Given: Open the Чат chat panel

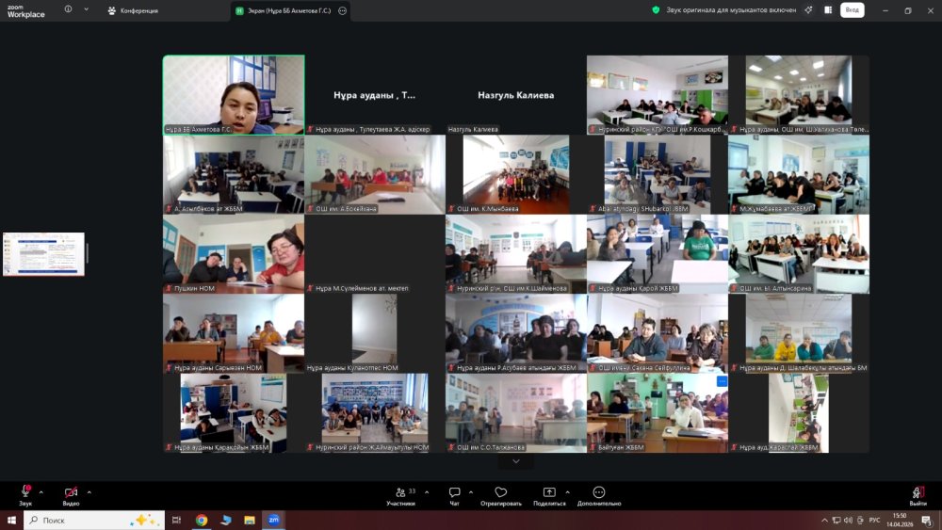Looking at the screenshot, I should click(454, 496).
